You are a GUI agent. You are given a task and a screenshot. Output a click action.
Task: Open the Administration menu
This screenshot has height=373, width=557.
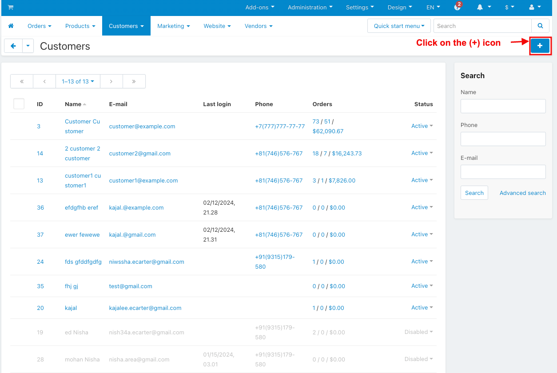tap(310, 7)
